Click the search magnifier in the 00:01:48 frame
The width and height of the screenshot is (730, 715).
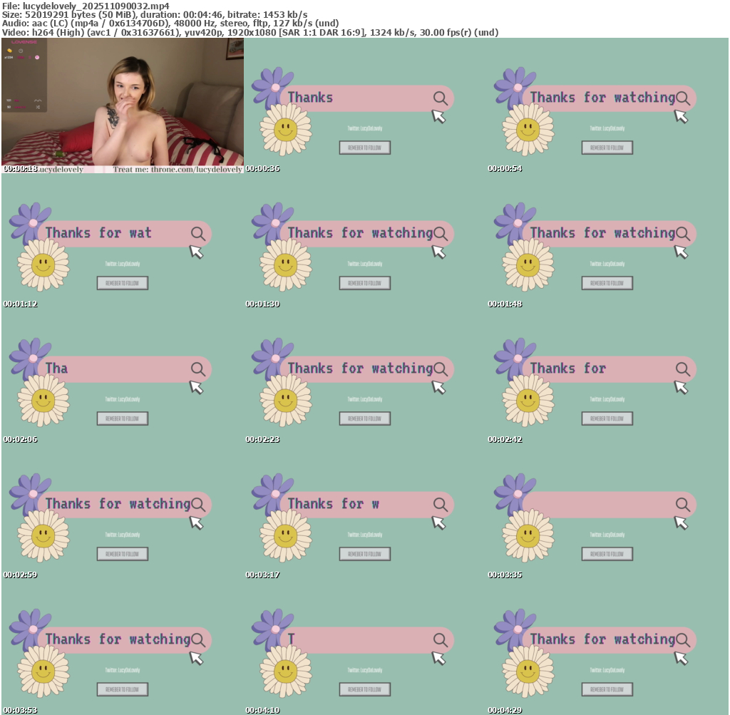tap(683, 233)
